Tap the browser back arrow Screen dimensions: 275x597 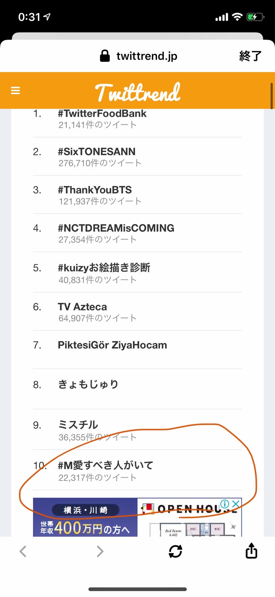(23, 551)
